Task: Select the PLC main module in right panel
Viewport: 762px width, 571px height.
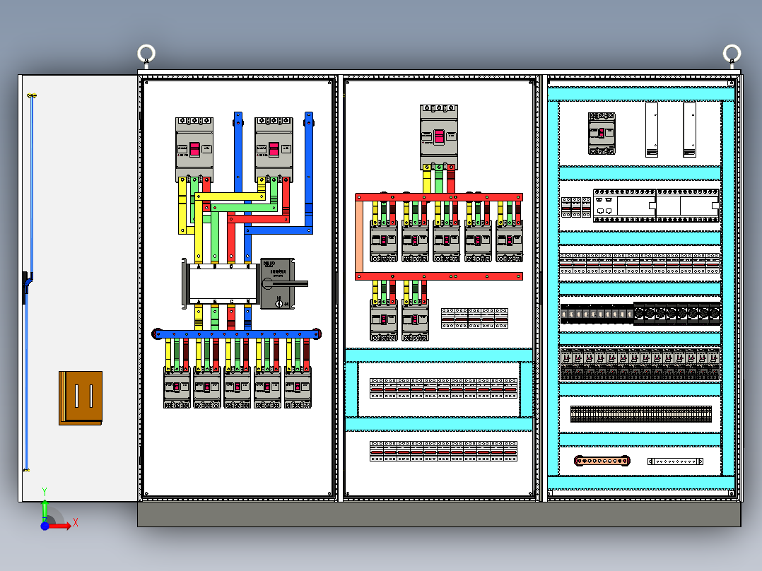Action: pyautogui.click(x=624, y=206)
